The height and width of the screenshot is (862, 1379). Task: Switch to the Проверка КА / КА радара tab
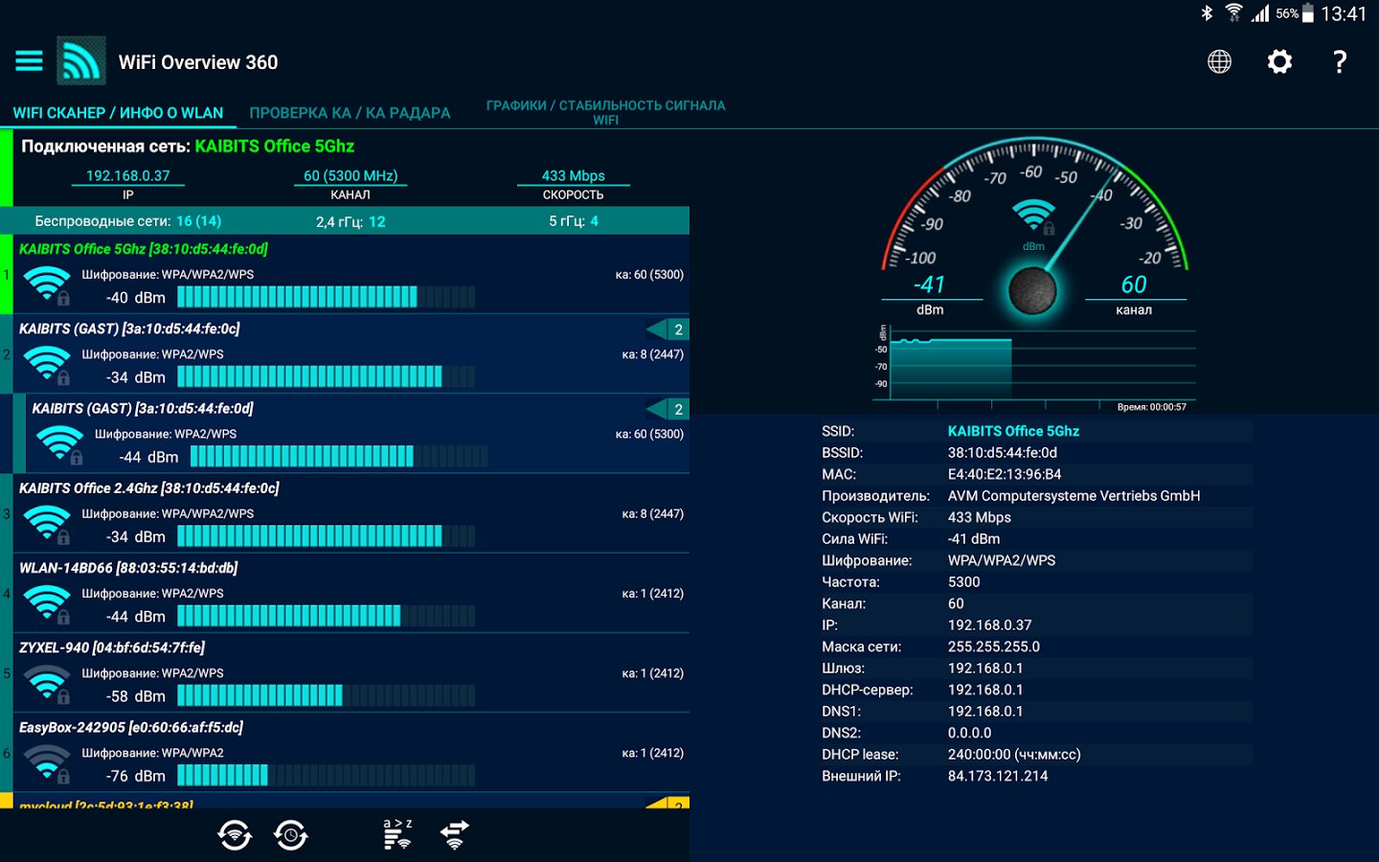pos(350,113)
